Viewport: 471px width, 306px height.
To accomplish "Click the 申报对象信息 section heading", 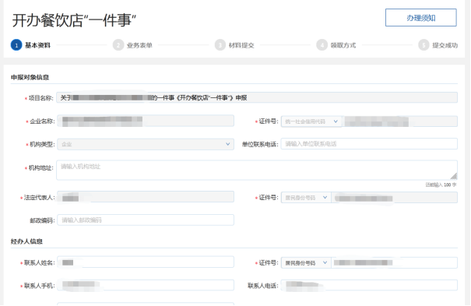I will [x=30, y=78].
